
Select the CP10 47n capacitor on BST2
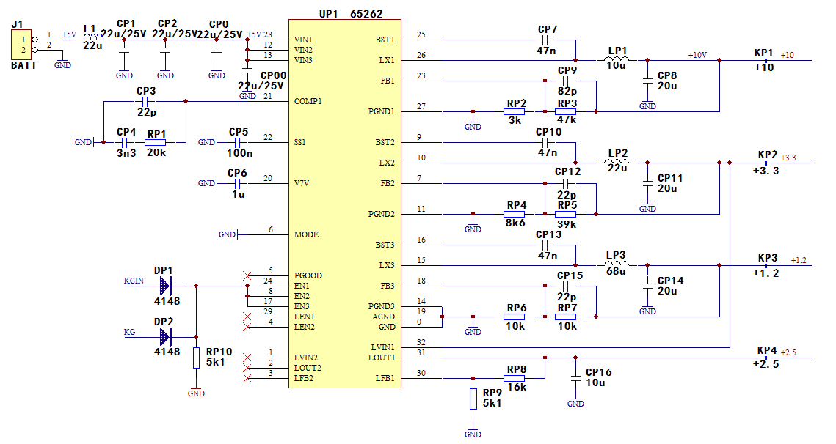(545, 142)
